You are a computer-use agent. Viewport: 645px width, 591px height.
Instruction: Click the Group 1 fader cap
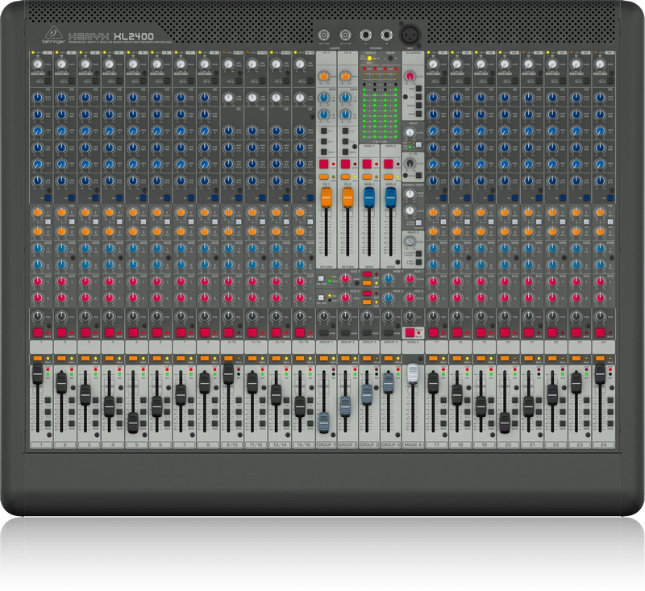(x=323, y=422)
